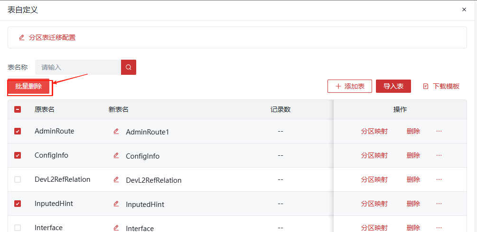The image size is (477, 232).
Task: Toggle the select-all header checkbox
Action: point(18,109)
